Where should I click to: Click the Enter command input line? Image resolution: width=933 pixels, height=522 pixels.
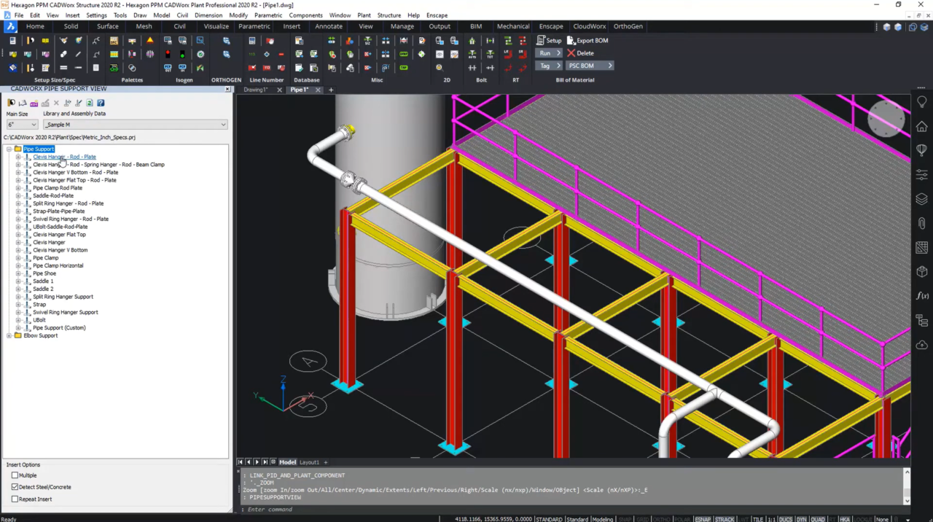(572, 509)
